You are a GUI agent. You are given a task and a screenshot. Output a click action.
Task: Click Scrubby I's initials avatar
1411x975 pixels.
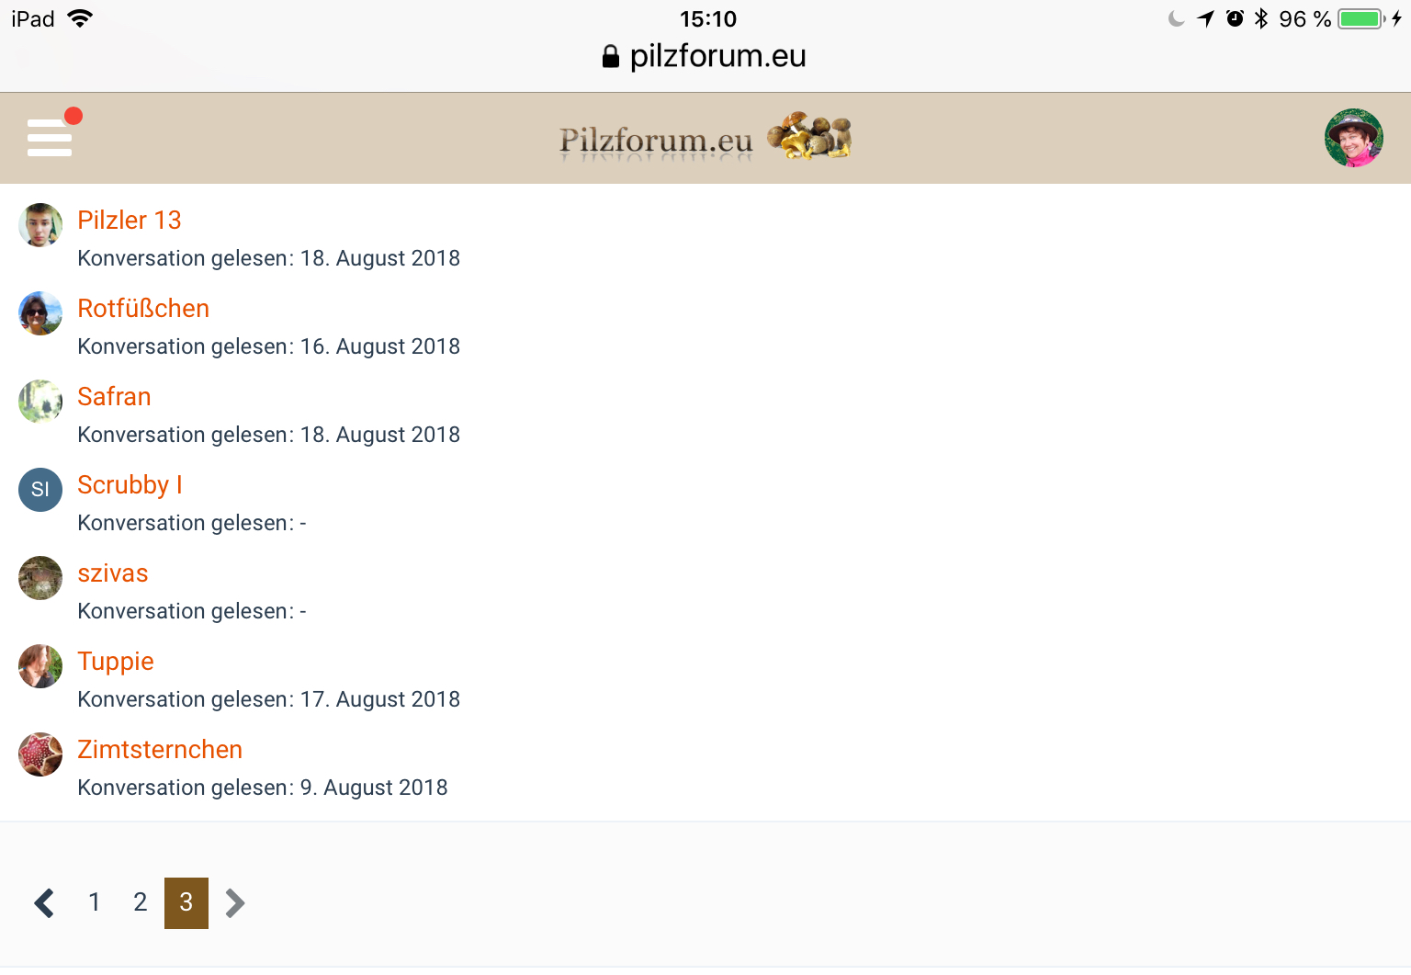40,490
